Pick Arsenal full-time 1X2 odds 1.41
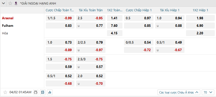216x97 pixels. click(114, 18)
